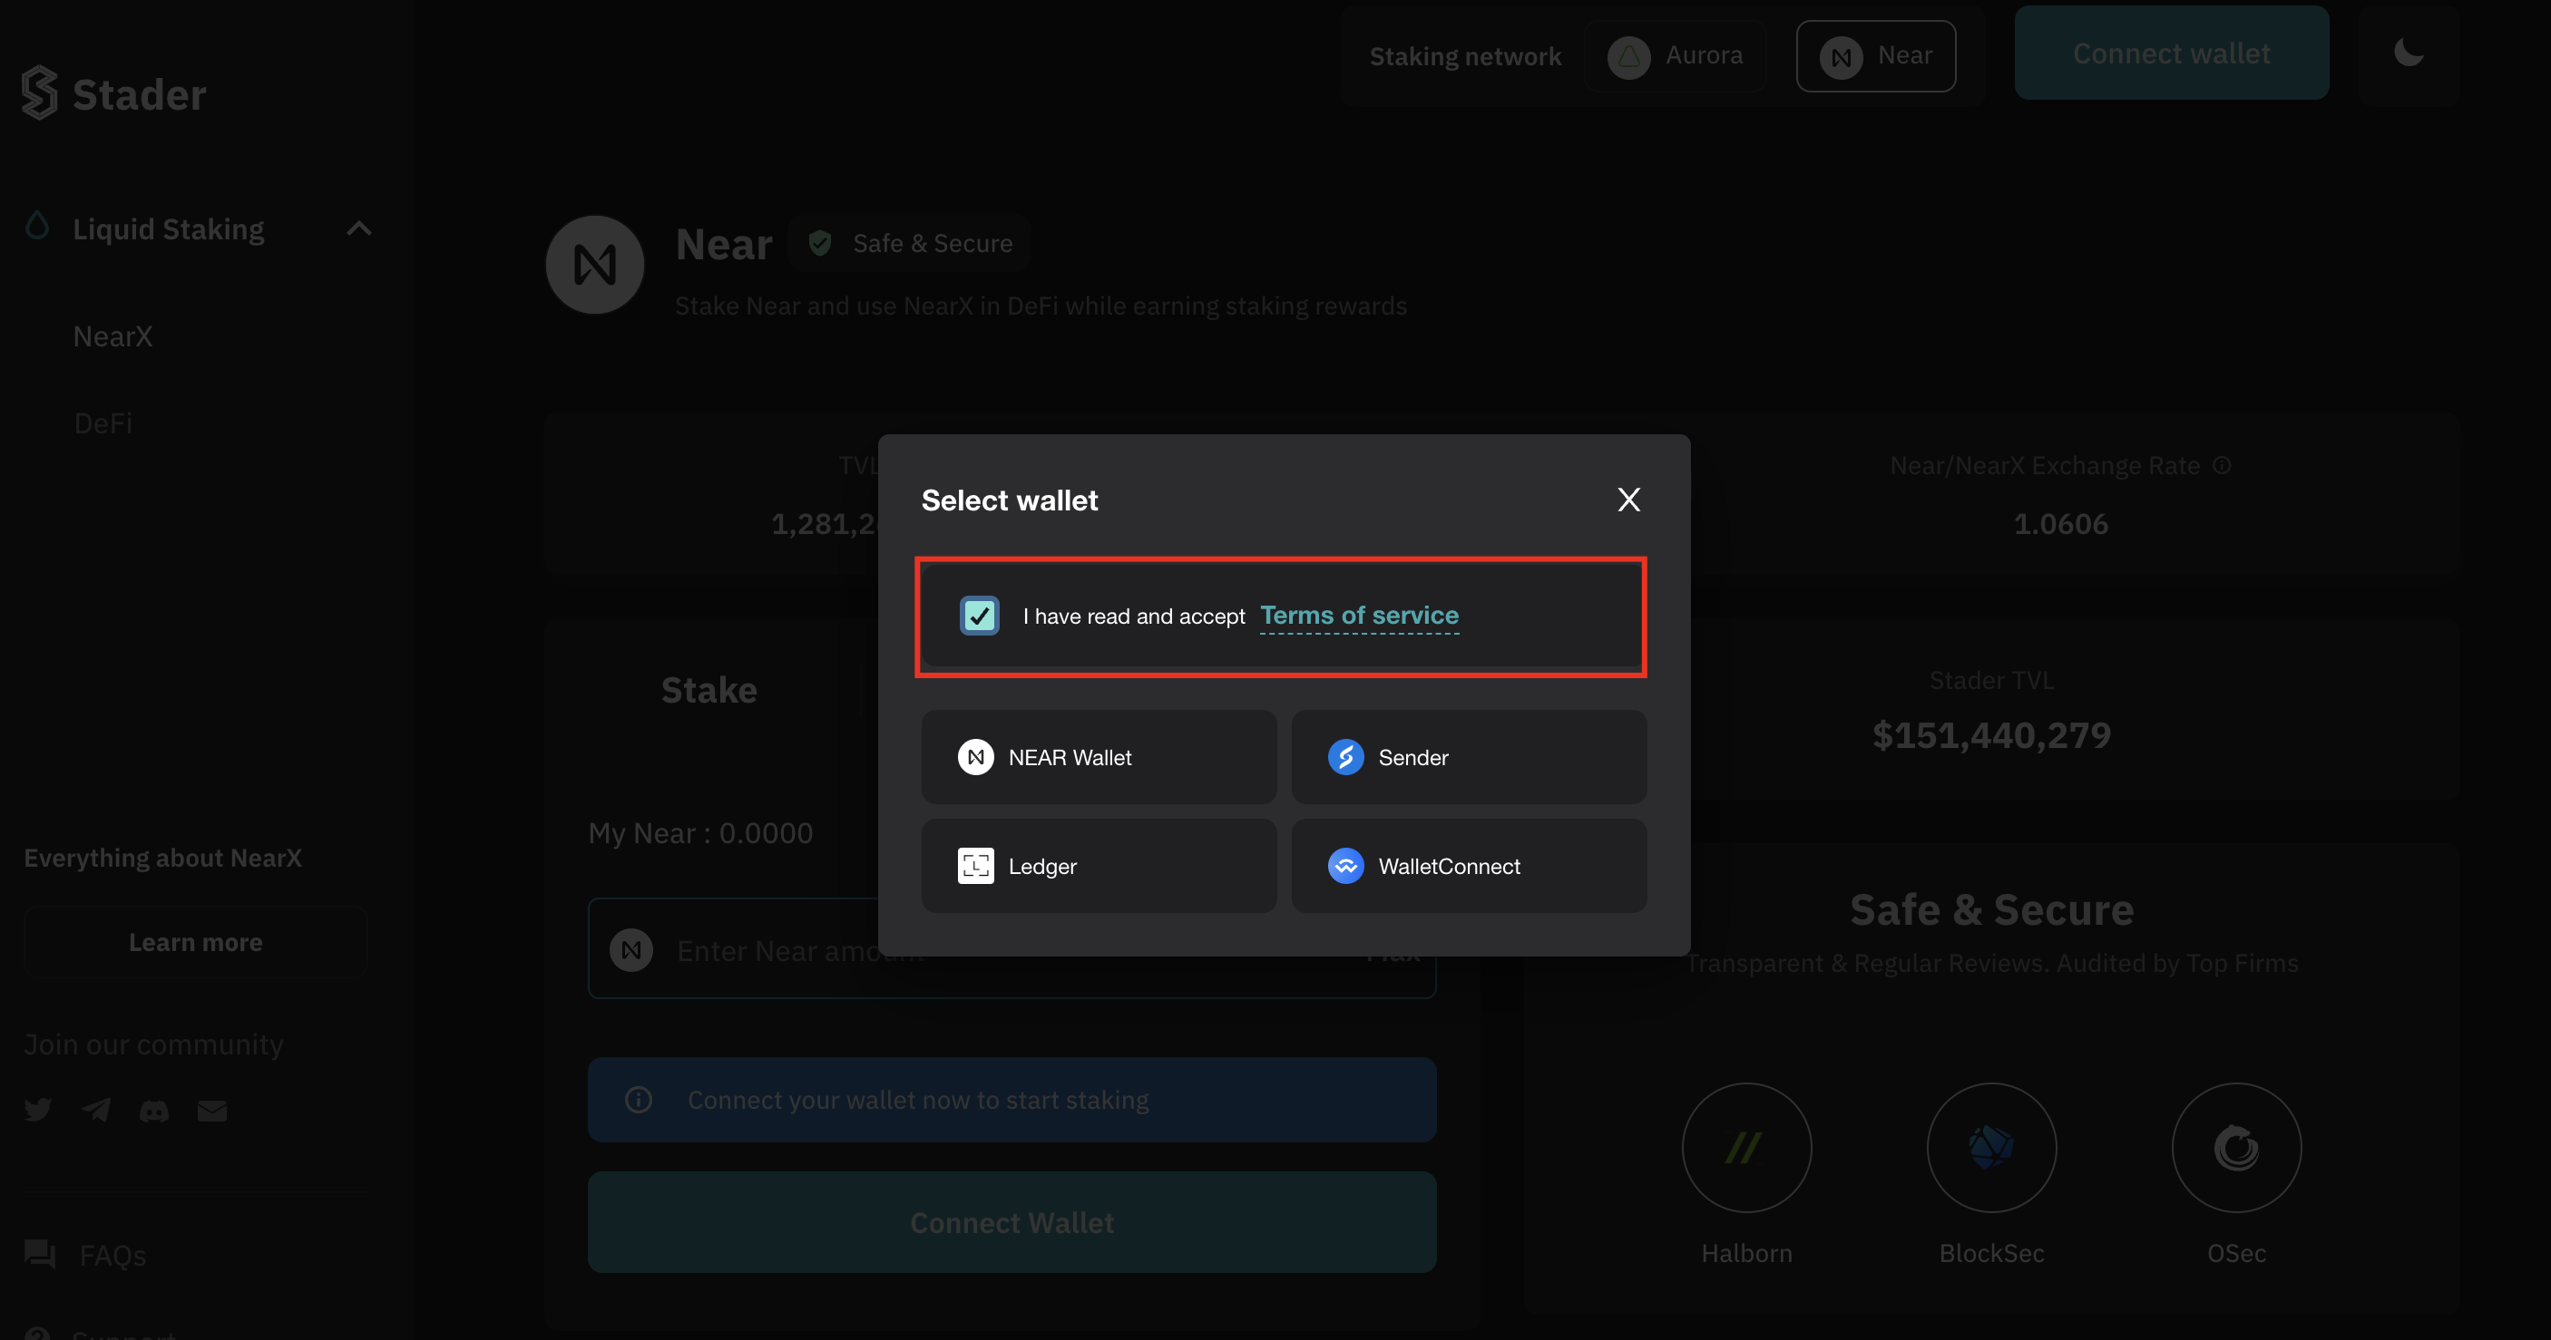Click the Stader TVL value $151,440,279
This screenshot has height=1340, width=2551.
pos(1990,735)
